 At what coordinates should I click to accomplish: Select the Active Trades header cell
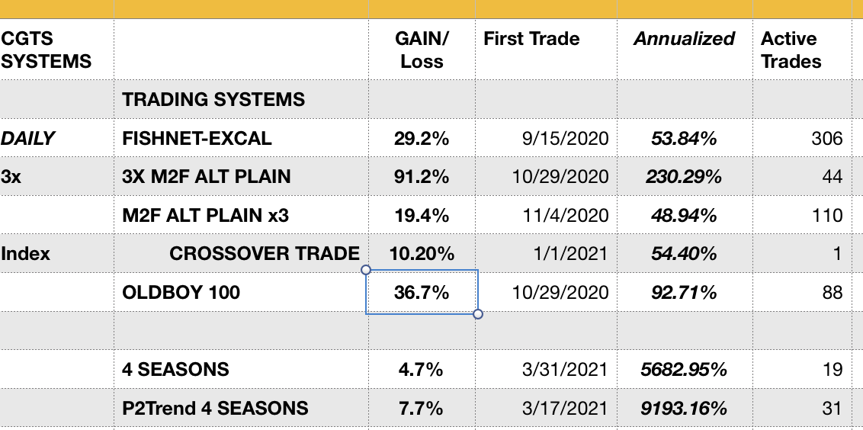(791, 50)
